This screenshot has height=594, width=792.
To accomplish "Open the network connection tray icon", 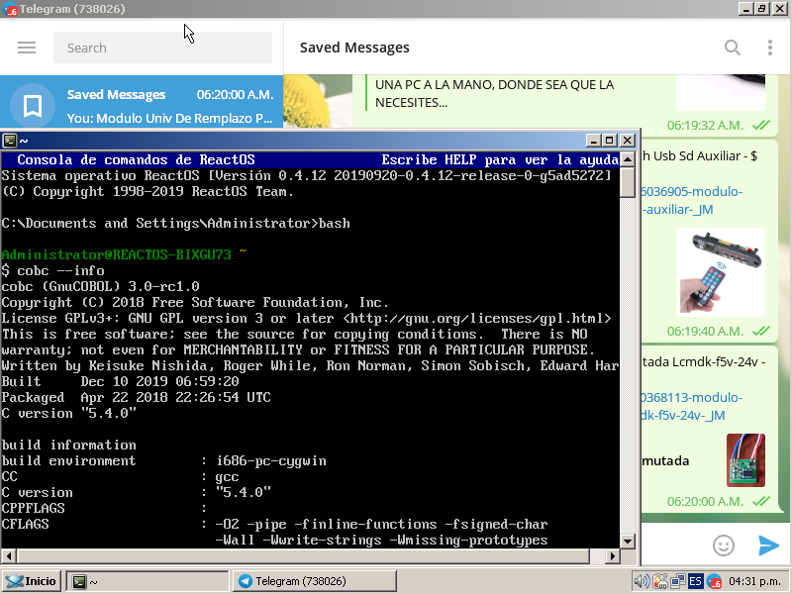I will pyautogui.click(x=677, y=581).
